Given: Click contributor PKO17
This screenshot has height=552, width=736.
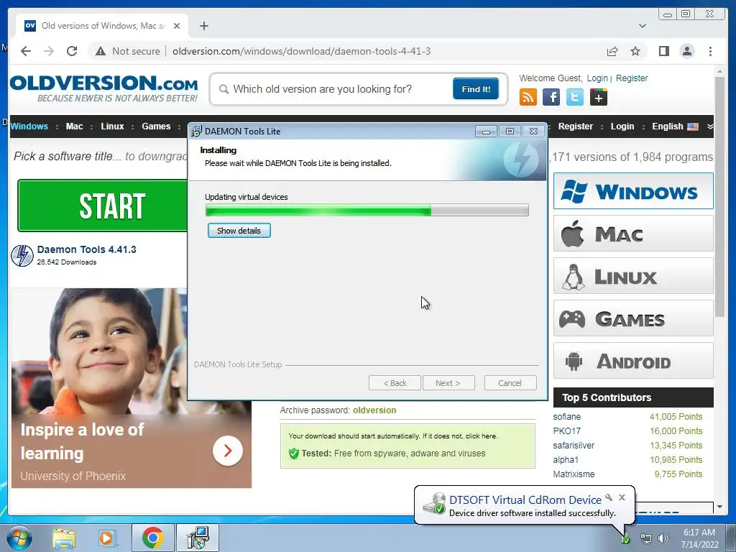Looking at the screenshot, I should pos(566,431).
